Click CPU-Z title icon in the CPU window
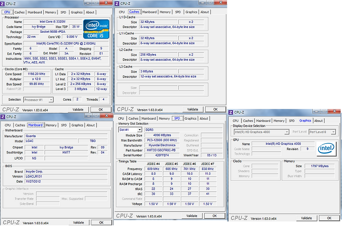This screenshot has height=227, width=342. coord(2,3)
